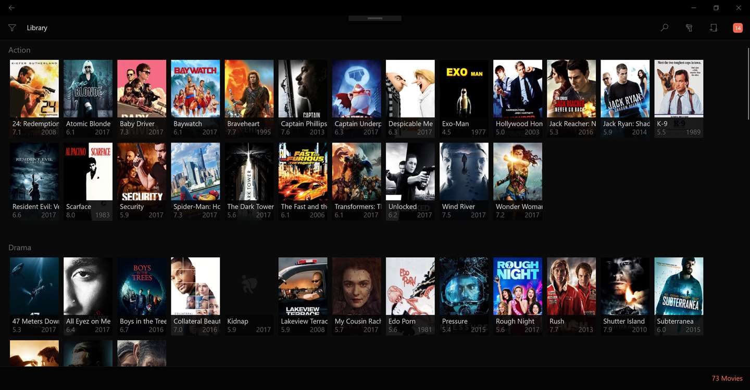The image size is (750, 390).
Task: Select the Subterranea movie poster
Action: [x=679, y=296]
